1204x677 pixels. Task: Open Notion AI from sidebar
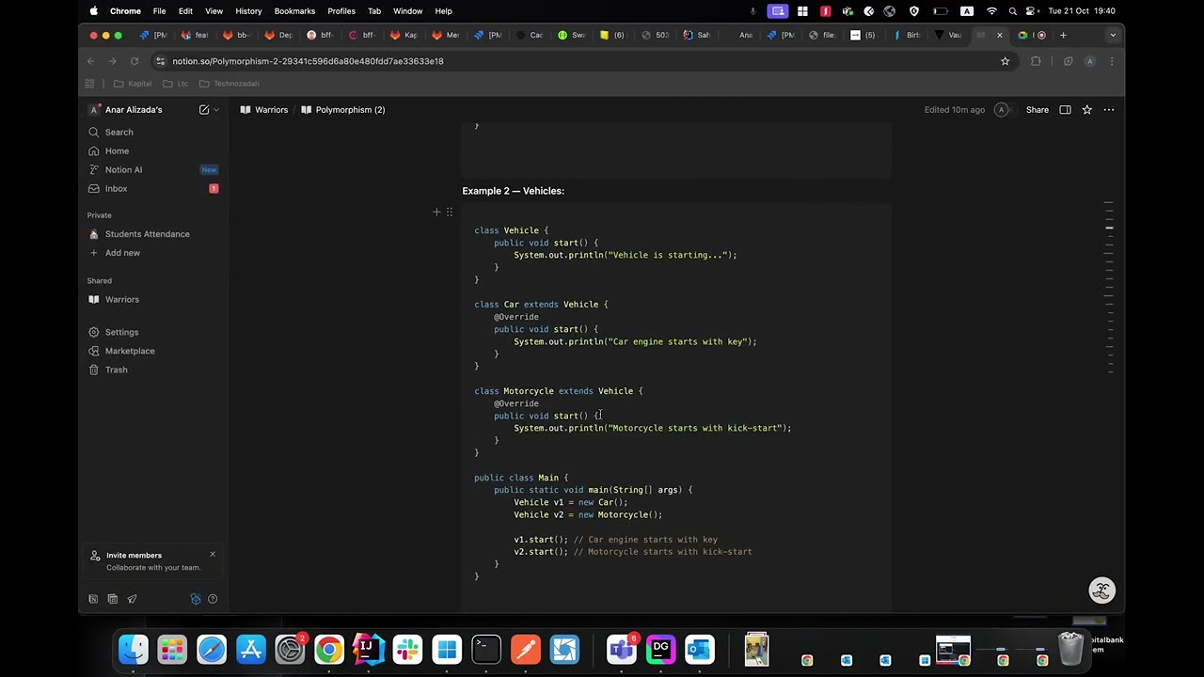coord(153,169)
